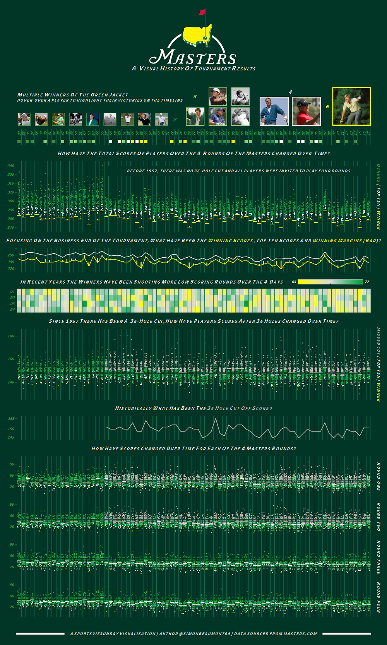The width and height of the screenshot is (387, 645).
Task: Select the green-jacket photo in the three-time winners group
Action: 195,116
